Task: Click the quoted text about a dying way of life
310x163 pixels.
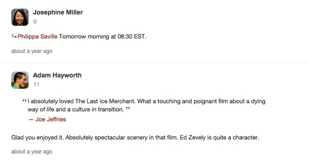Action: [146, 105]
